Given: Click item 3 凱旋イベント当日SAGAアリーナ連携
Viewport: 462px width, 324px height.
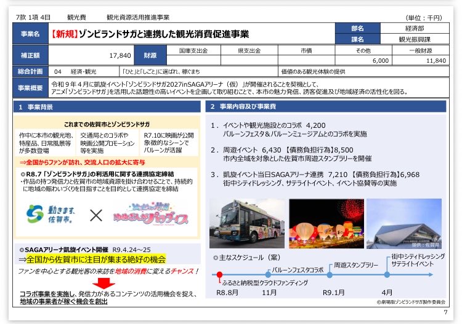Looking at the screenshot, I should (315, 175).
